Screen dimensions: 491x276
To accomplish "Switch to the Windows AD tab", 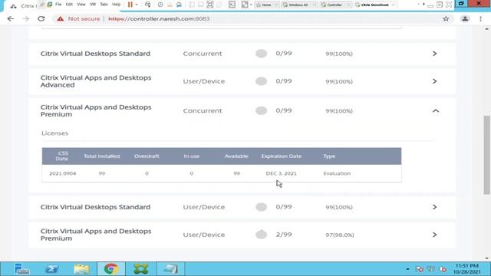I will pyautogui.click(x=299, y=5).
